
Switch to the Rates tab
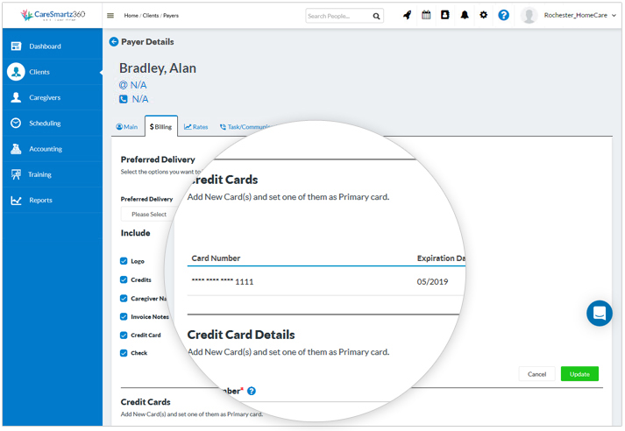click(x=196, y=127)
